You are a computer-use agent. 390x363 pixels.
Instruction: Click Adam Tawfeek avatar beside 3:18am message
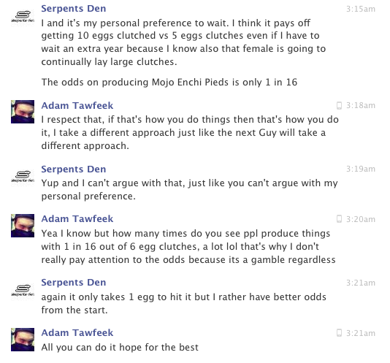tap(23, 112)
